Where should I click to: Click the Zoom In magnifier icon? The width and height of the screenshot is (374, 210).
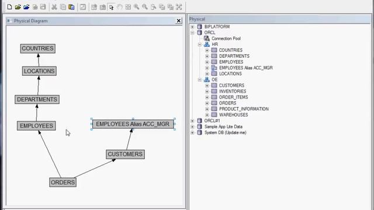click(x=136, y=7)
